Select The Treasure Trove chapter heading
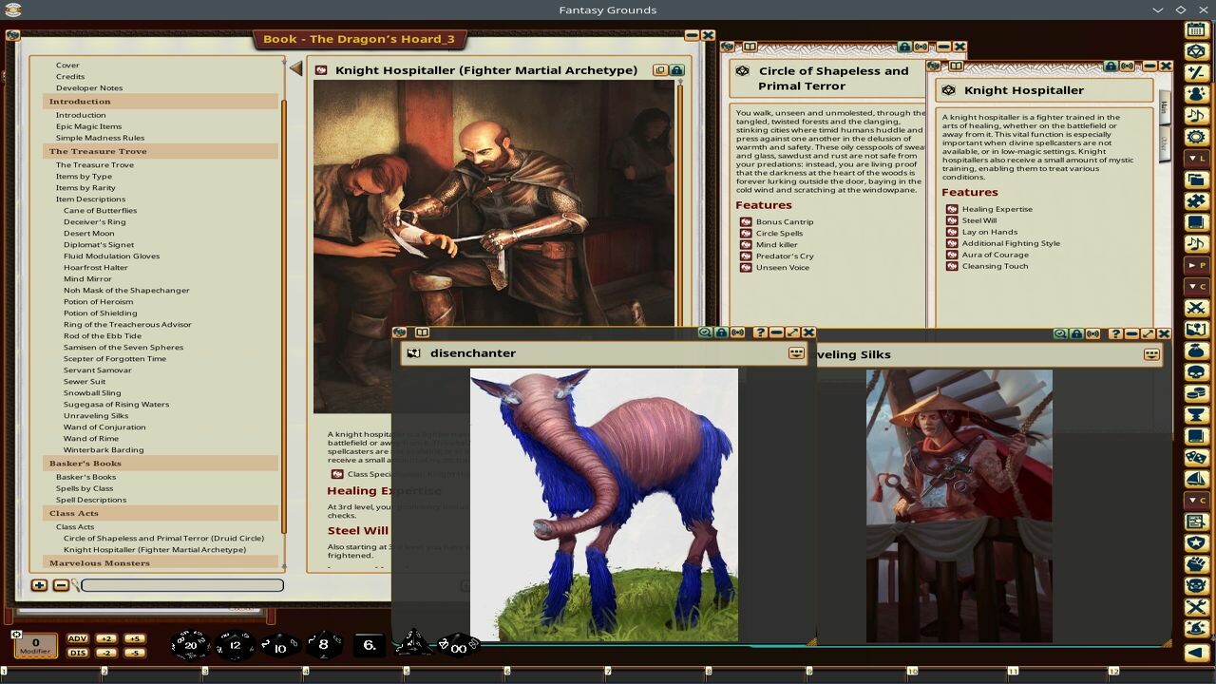The width and height of the screenshot is (1216, 684). tap(96, 151)
